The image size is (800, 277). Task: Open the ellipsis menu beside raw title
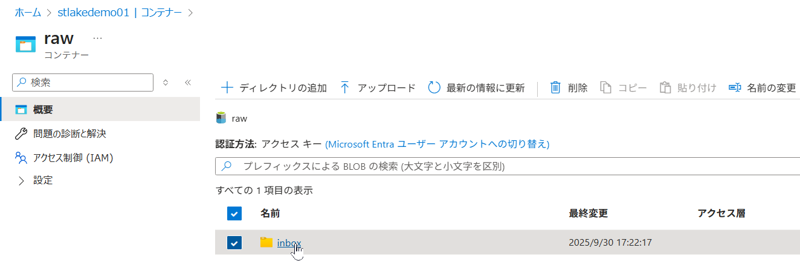point(97,39)
